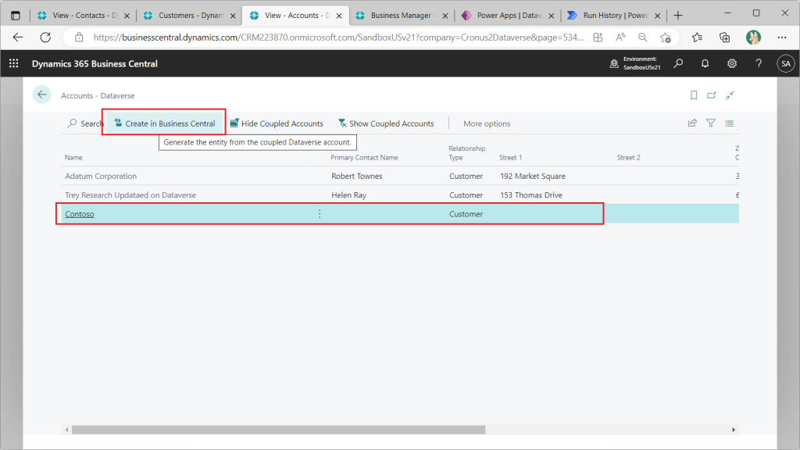
Task: Click Street 2 column header
Action: coord(629,158)
